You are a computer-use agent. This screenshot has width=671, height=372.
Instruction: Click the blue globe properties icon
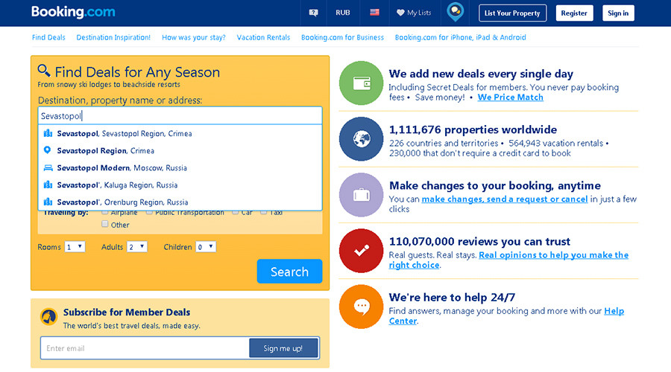pyautogui.click(x=361, y=139)
